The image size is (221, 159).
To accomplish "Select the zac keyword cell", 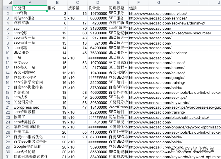I will (x=30, y=28).
